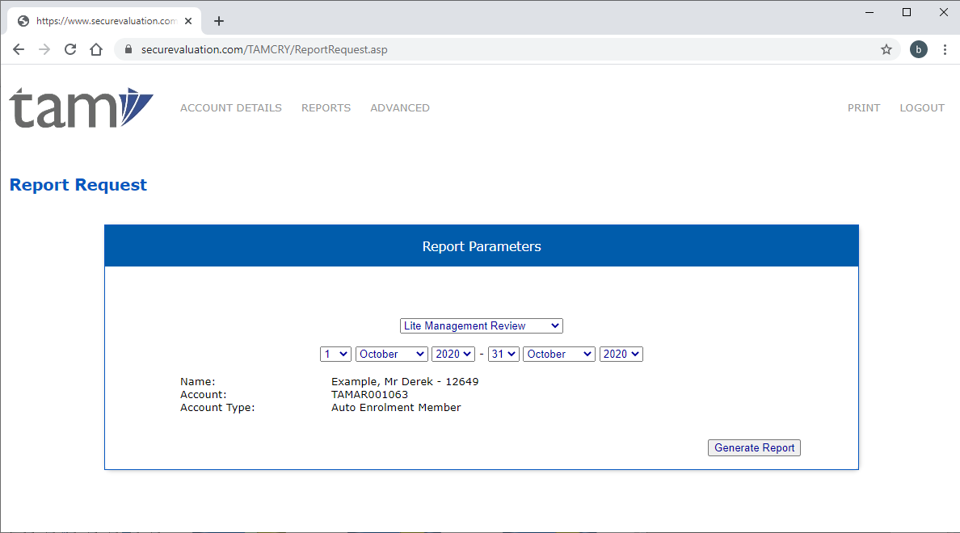Click the name 'Example, Mr Derek - 12649'
The image size is (960, 533).
405,382
